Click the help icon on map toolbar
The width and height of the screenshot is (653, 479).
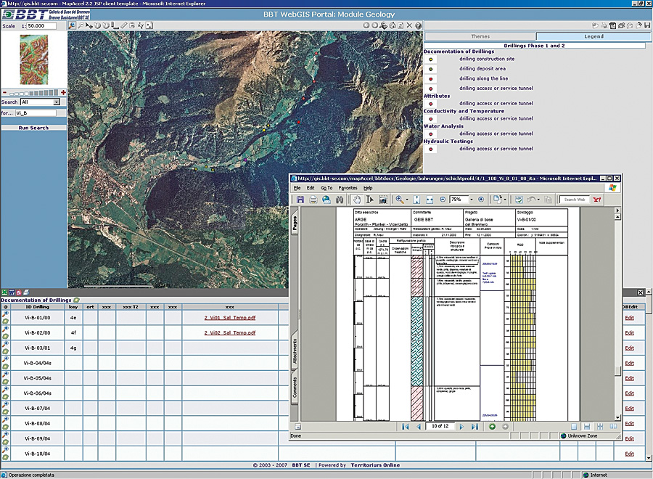click(418, 25)
